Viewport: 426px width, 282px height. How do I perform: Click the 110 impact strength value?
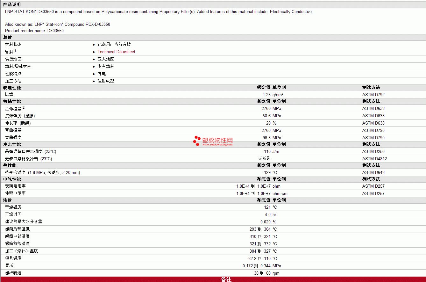pyautogui.click(x=267, y=151)
